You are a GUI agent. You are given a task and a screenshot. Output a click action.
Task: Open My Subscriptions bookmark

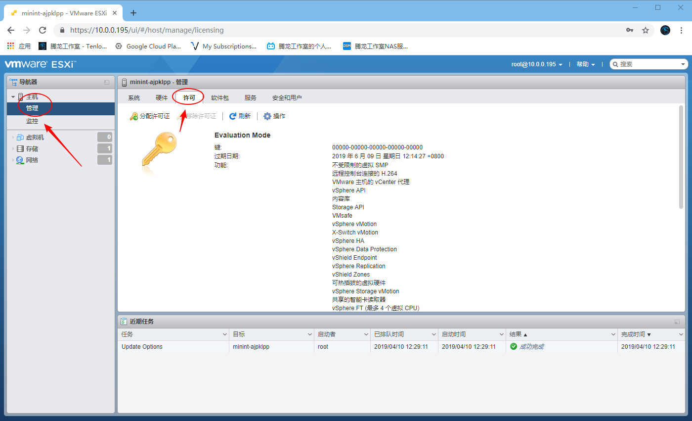click(223, 46)
